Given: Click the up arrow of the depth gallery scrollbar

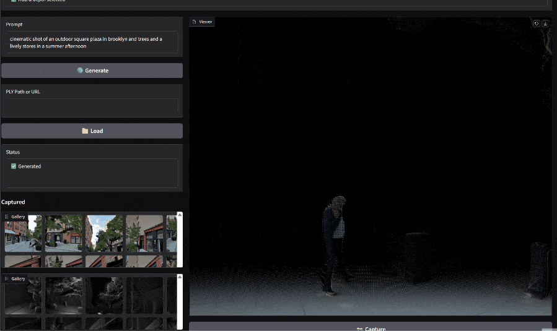Looking at the screenshot, I should [180, 277].
